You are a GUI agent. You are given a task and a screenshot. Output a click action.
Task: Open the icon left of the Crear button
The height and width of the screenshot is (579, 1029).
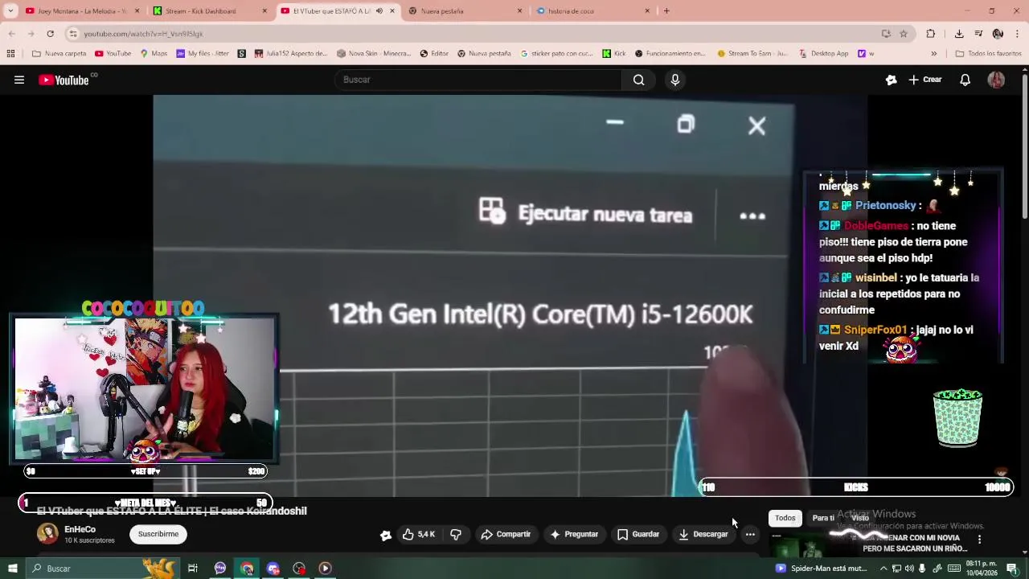click(x=891, y=80)
